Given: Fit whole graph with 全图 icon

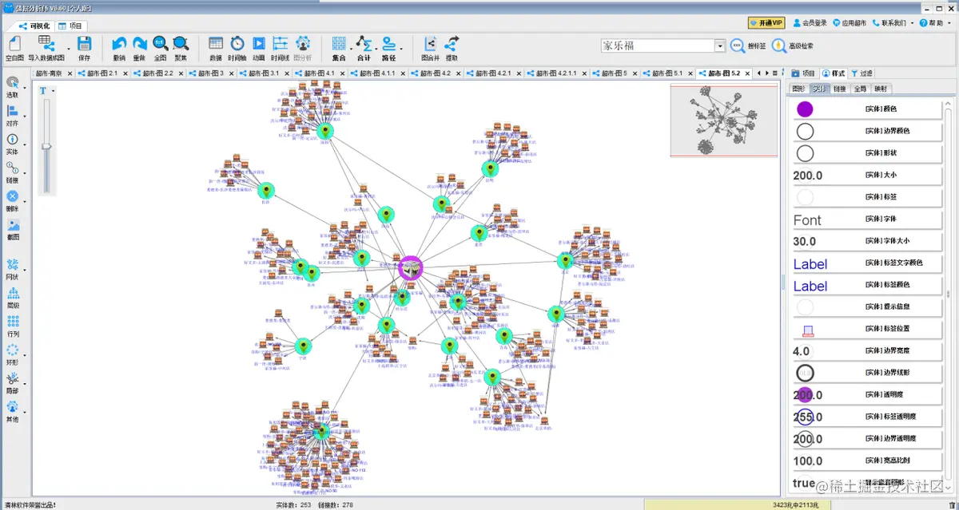Looking at the screenshot, I should pyautogui.click(x=160, y=44).
